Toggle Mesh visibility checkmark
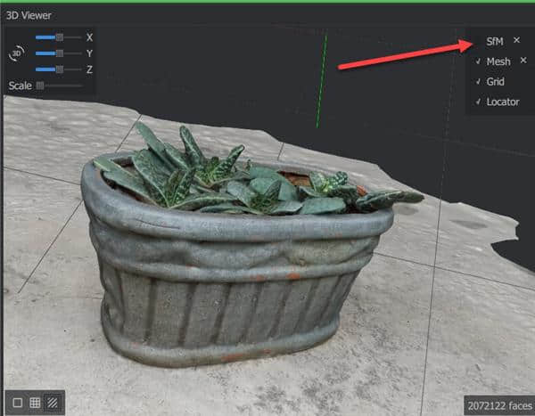 pos(478,61)
